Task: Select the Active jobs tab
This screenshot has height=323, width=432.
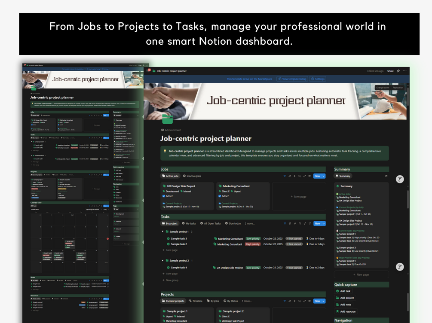Action: (x=170, y=176)
